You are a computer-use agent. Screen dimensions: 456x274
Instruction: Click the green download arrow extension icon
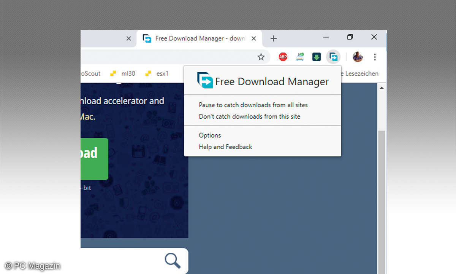(317, 57)
